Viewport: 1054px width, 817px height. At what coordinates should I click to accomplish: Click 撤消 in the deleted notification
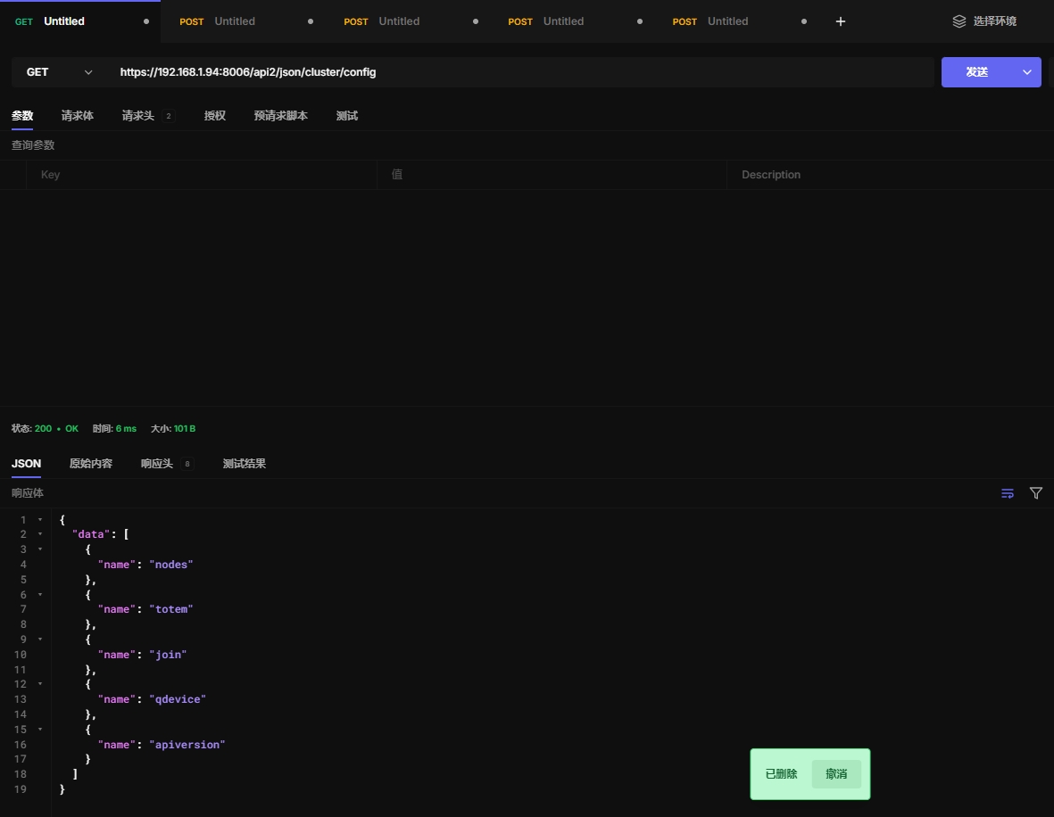point(836,774)
